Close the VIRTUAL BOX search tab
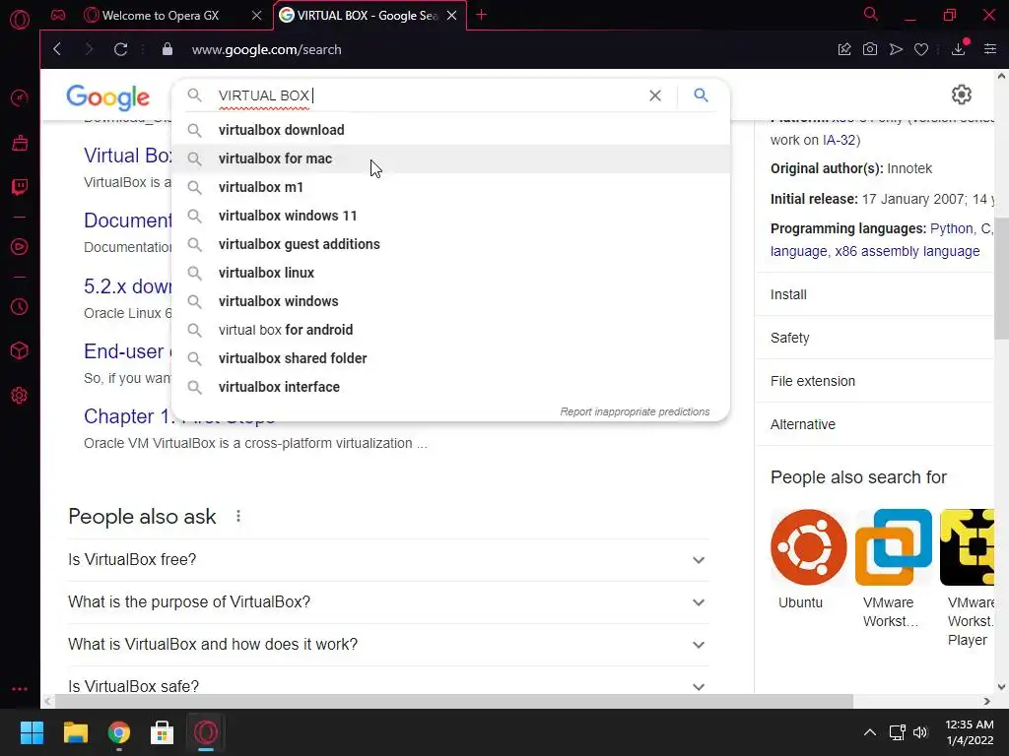The width and height of the screenshot is (1009, 756). (x=451, y=16)
